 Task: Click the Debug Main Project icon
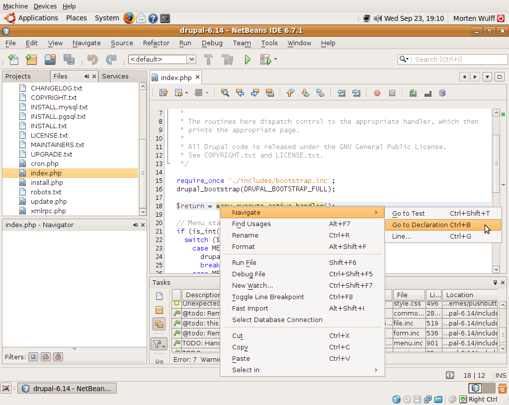tap(265, 60)
